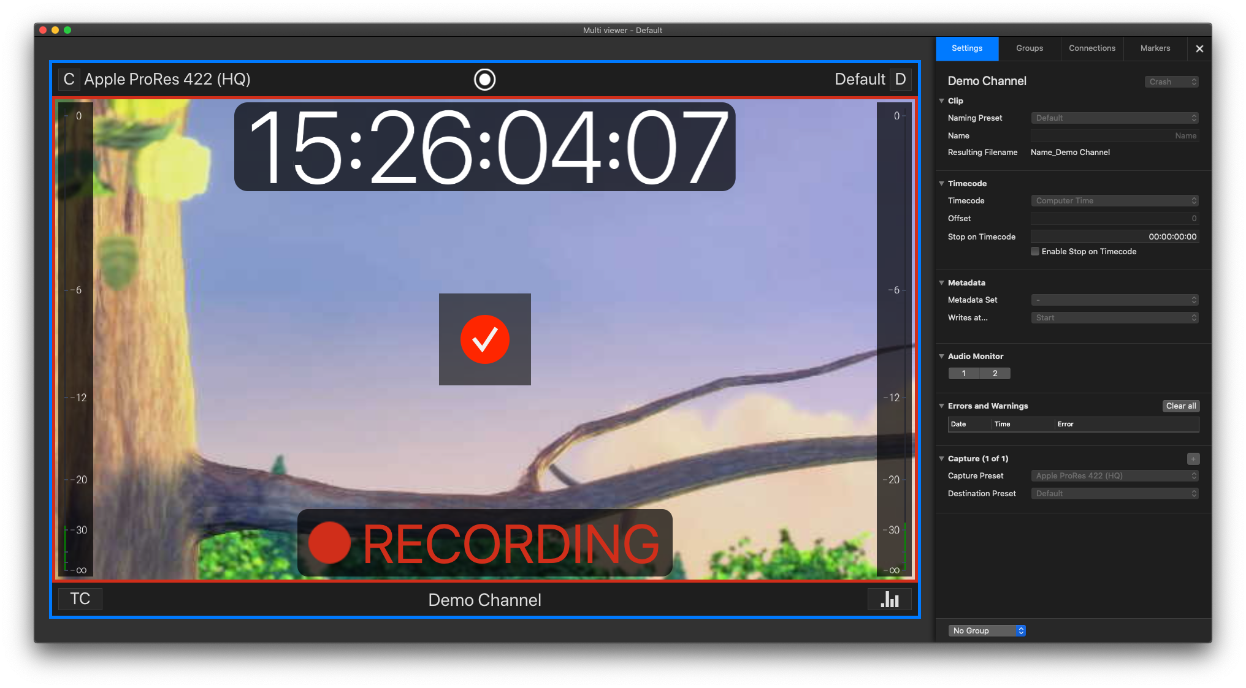1246x688 pixels.
Task: Collapse the Metadata section
Action: 942,283
